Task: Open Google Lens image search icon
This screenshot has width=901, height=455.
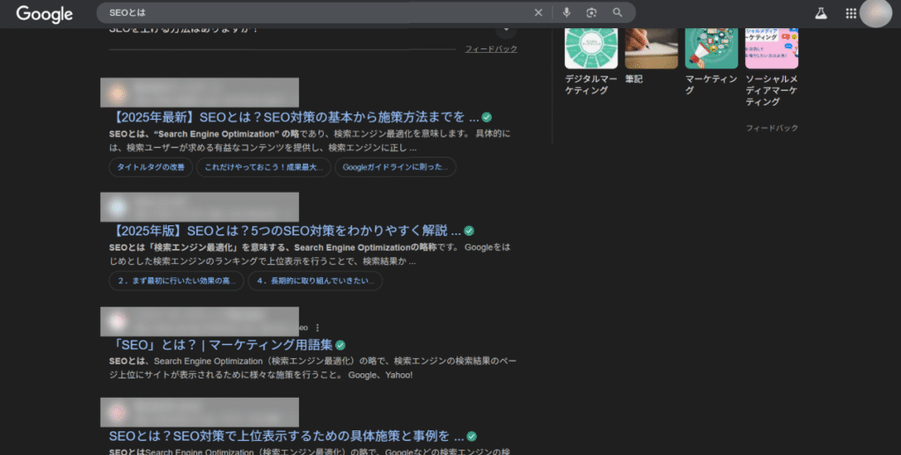Action: click(591, 12)
